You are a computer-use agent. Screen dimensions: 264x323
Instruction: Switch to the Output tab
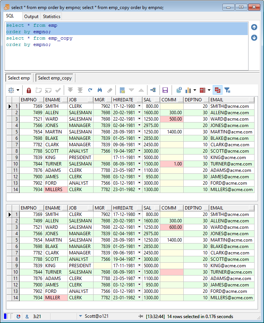31,17
